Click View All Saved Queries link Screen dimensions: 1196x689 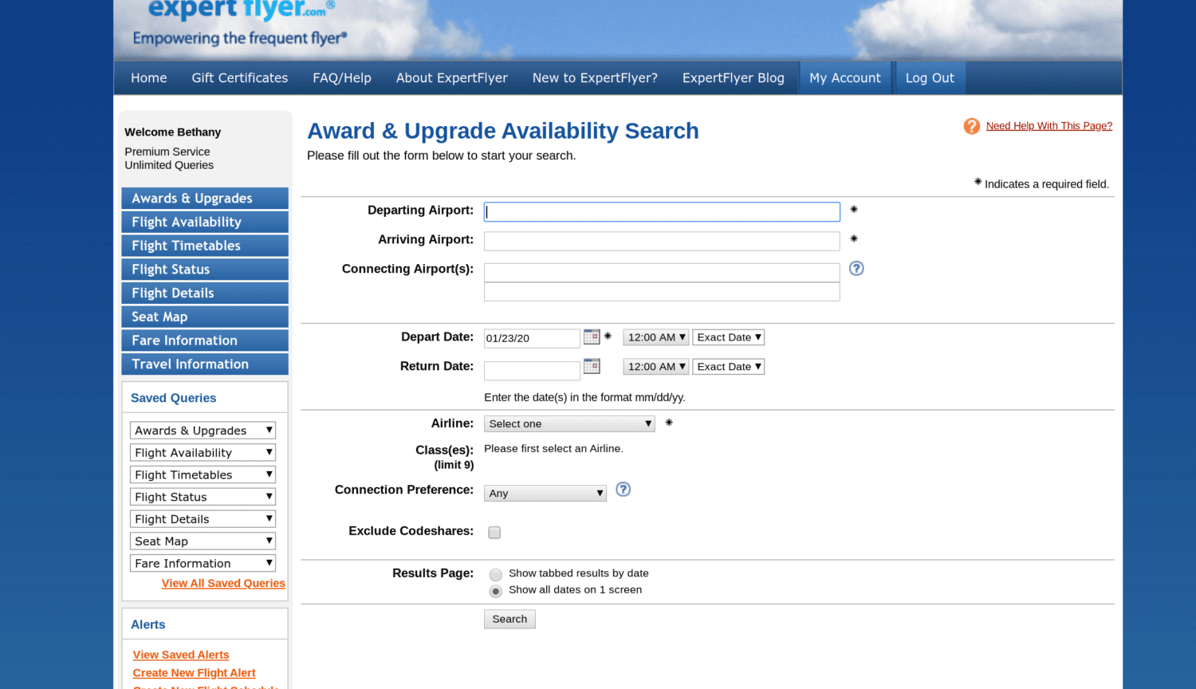click(223, 583)
